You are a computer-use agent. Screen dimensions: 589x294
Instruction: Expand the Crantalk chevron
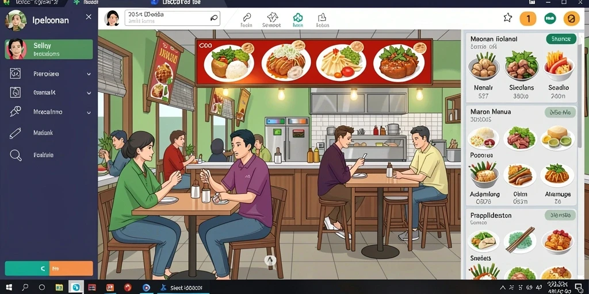(89, 92)
